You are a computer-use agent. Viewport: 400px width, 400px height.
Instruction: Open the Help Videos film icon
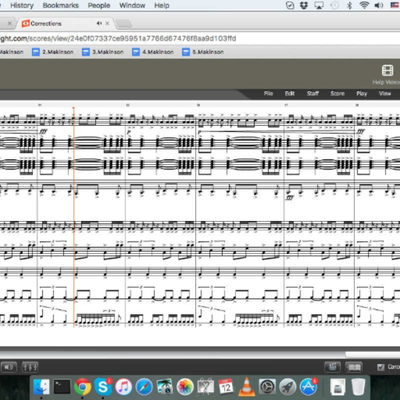point(387,71)
